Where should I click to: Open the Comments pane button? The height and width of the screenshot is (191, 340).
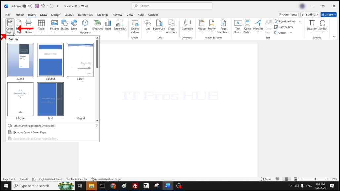pyautogui.click(x=288, y=14)
